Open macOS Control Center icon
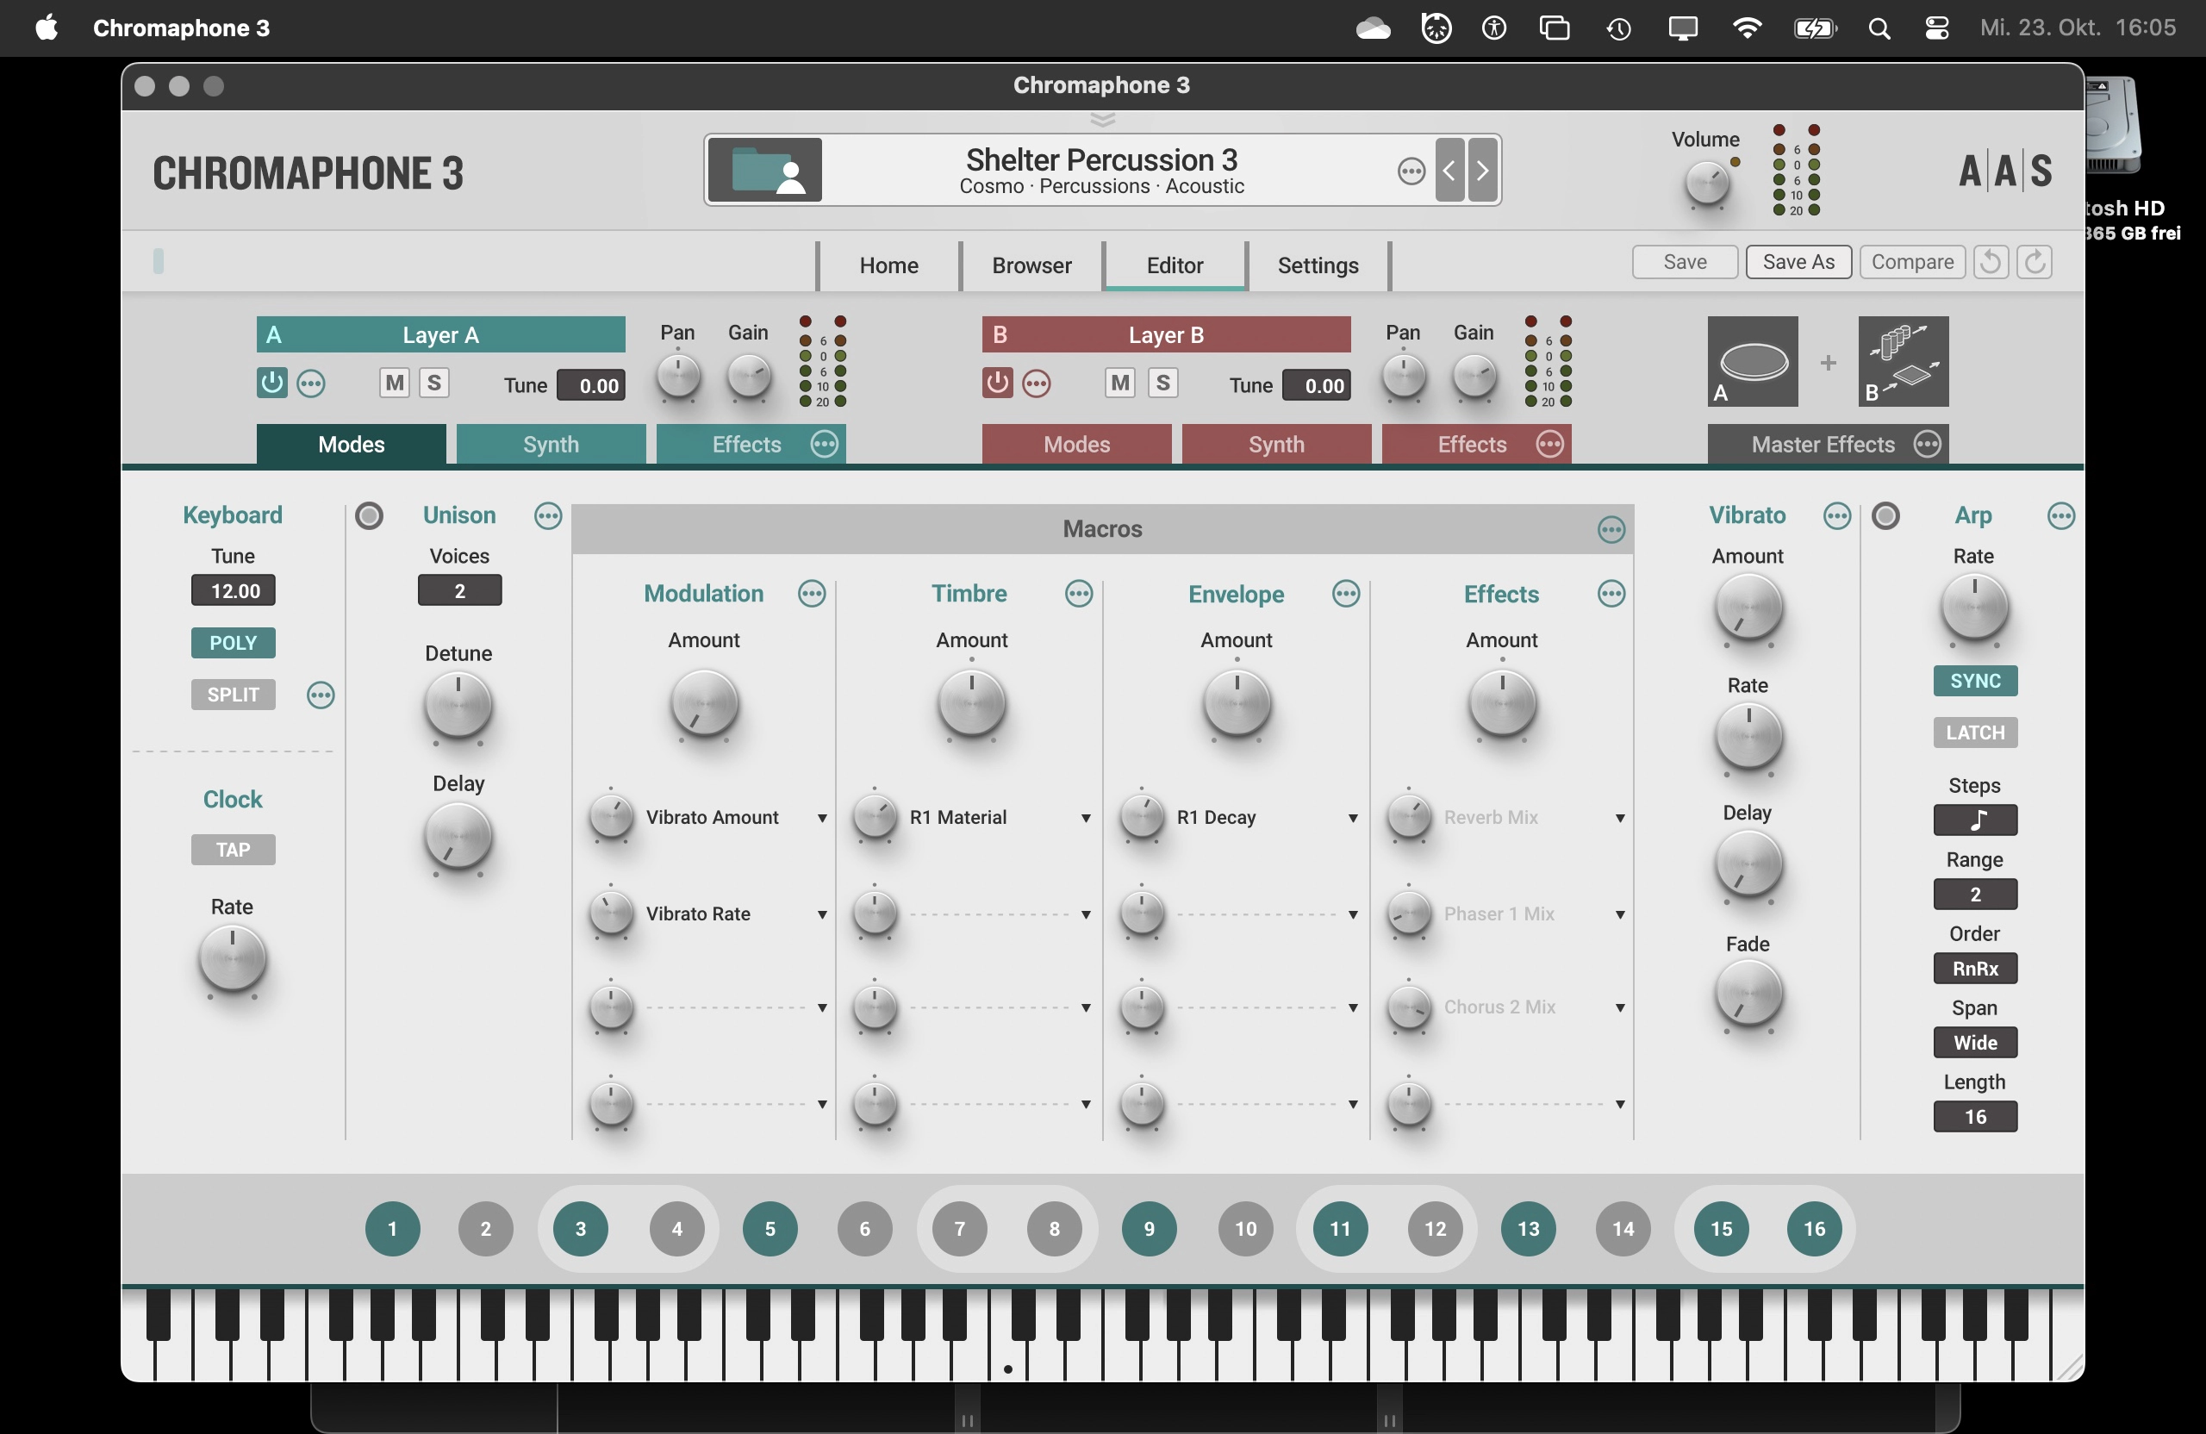The image size is (2206, 1434). click(1936, 28)
